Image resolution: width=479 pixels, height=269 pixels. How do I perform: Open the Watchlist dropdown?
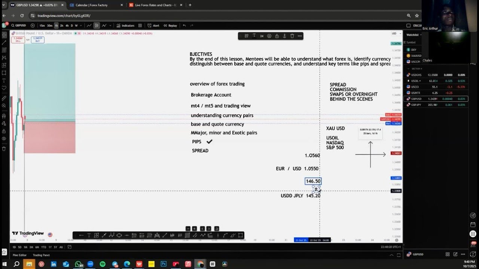click(x=415, y=35)
